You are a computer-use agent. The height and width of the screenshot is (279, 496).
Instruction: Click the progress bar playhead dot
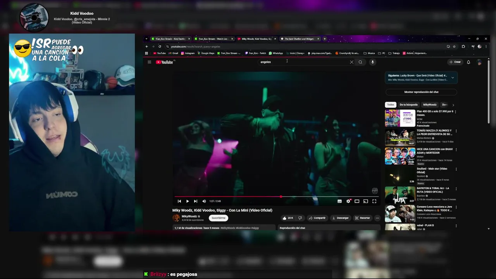point(281,196)
